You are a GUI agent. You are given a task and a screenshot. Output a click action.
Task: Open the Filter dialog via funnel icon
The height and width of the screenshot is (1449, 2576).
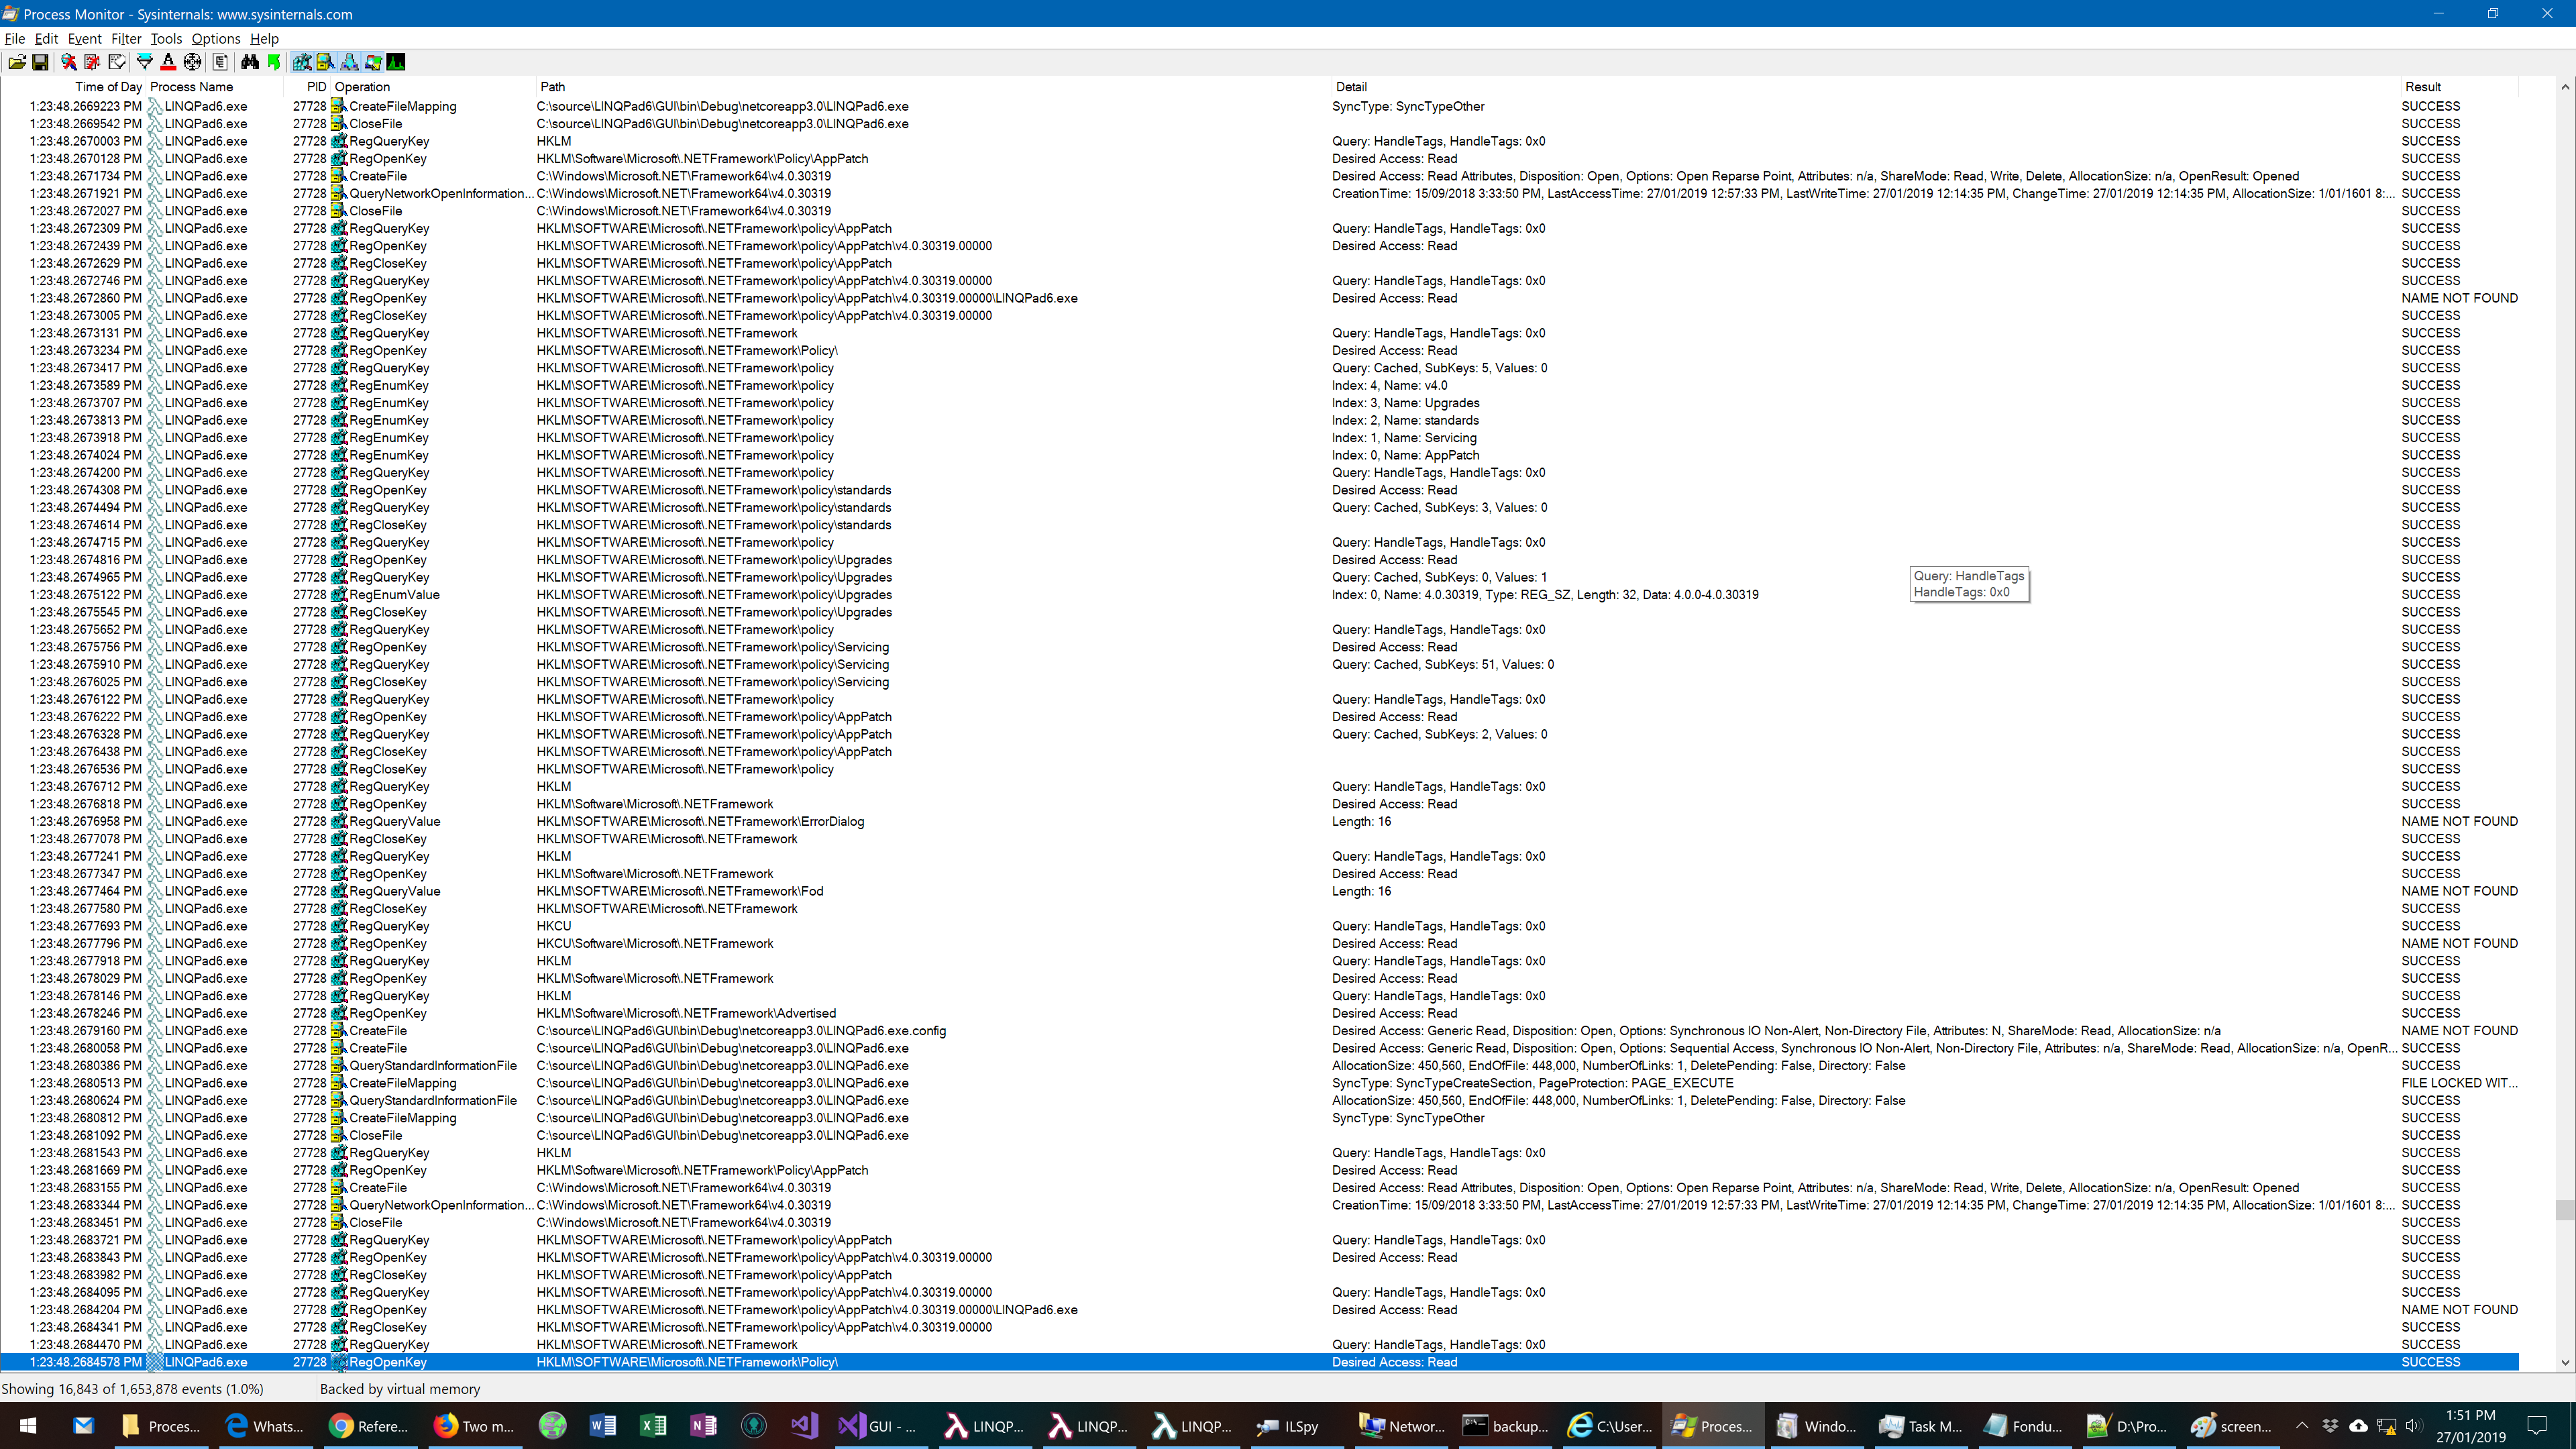144,62
